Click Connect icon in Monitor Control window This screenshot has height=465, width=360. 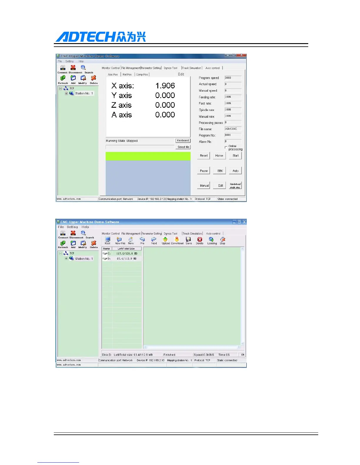tap(63, 68)
